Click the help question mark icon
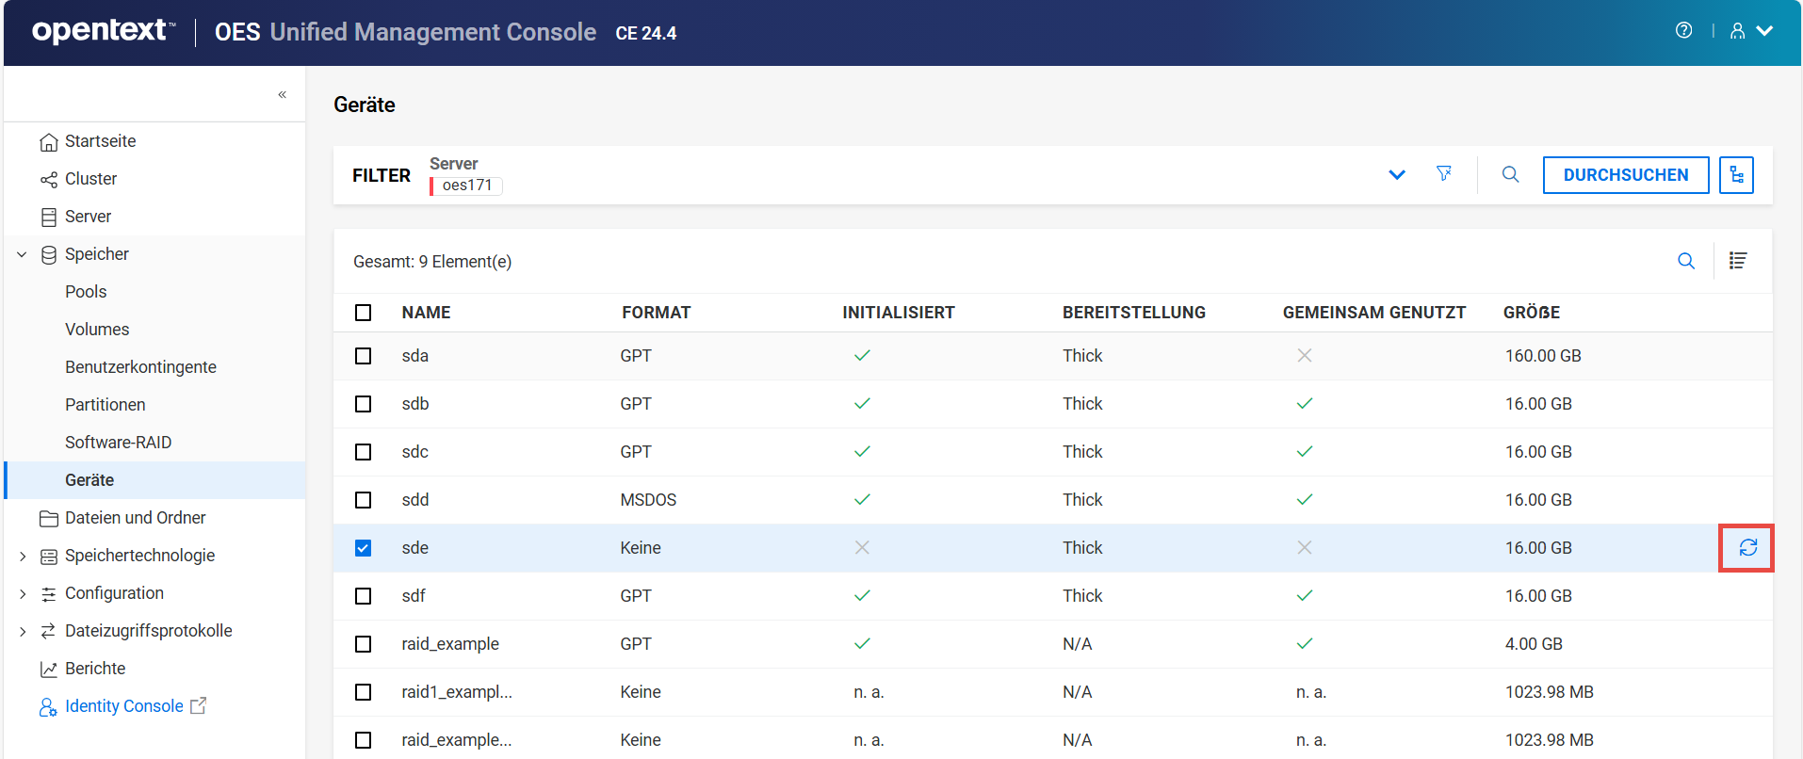The image size is (1803, 759). [1683, 31]
